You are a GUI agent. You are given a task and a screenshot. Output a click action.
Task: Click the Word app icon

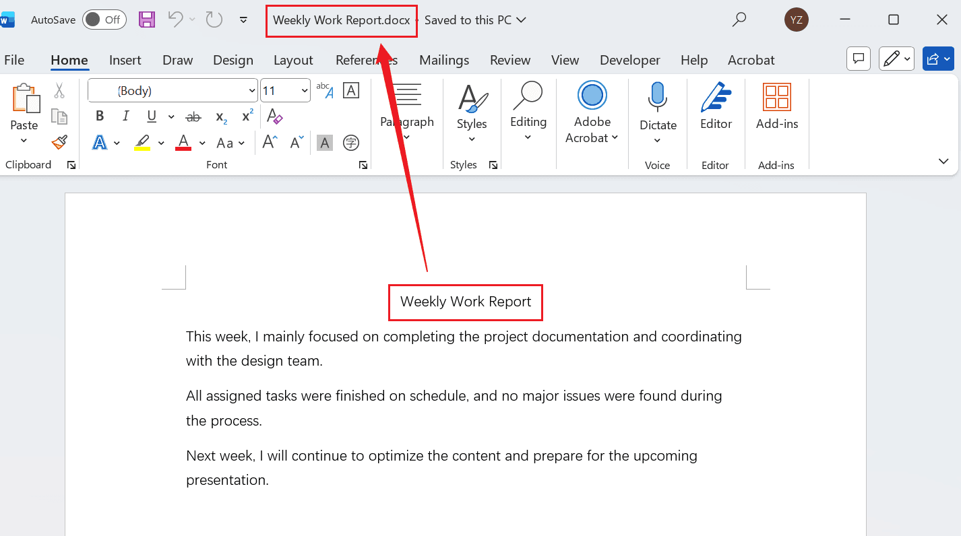7,20
